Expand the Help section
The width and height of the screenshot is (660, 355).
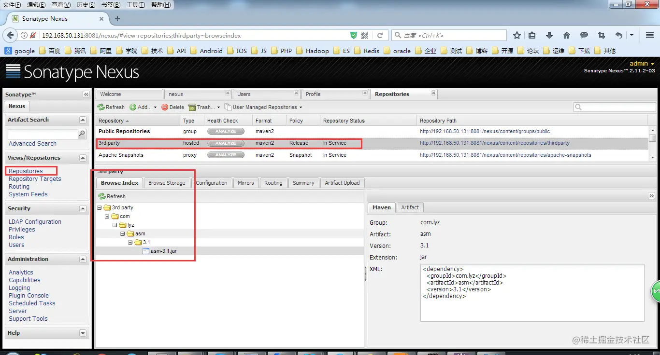coord(83,333)
